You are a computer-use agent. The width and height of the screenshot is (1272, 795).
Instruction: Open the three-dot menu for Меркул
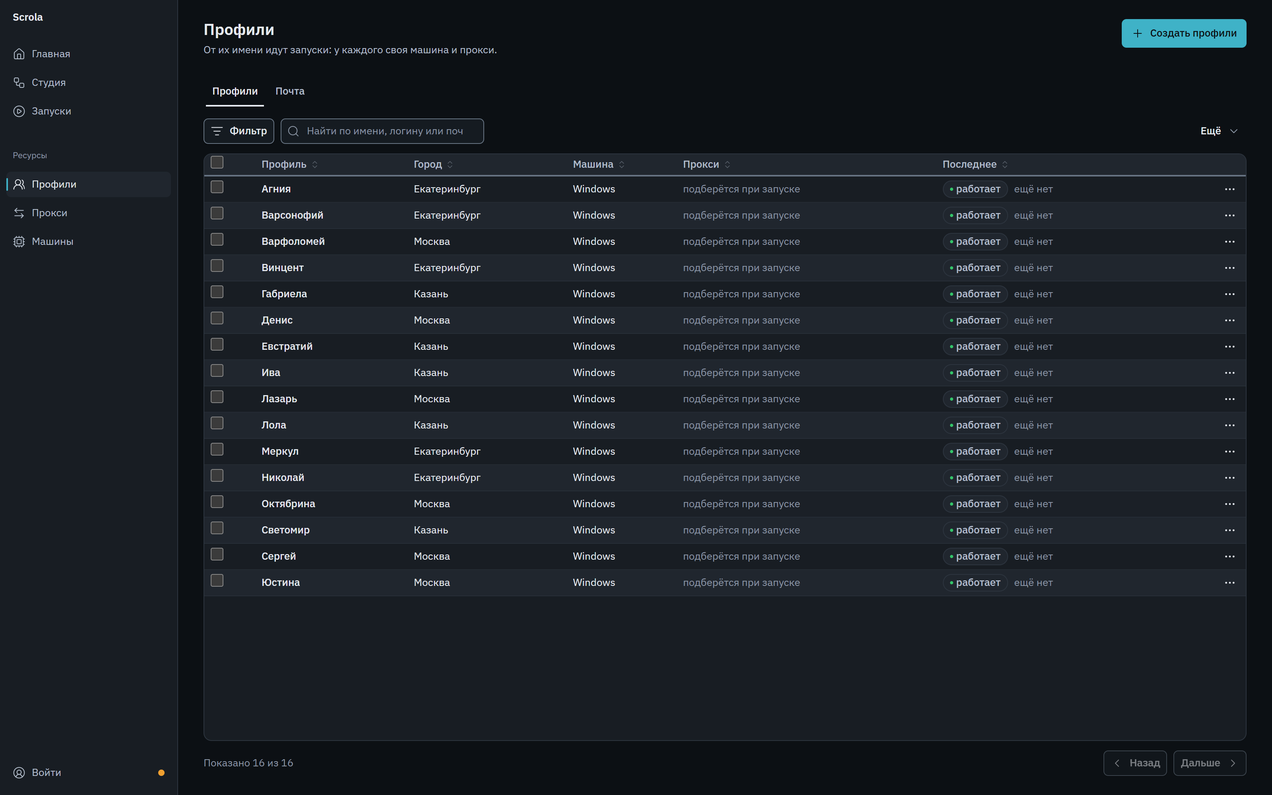[1229, 452]
